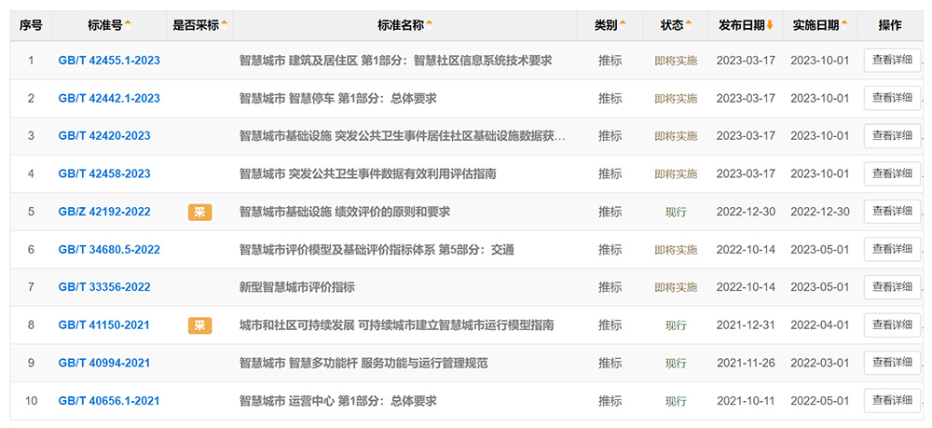
Task: Click the 序号 column header
Action: (x=31, y=25)
